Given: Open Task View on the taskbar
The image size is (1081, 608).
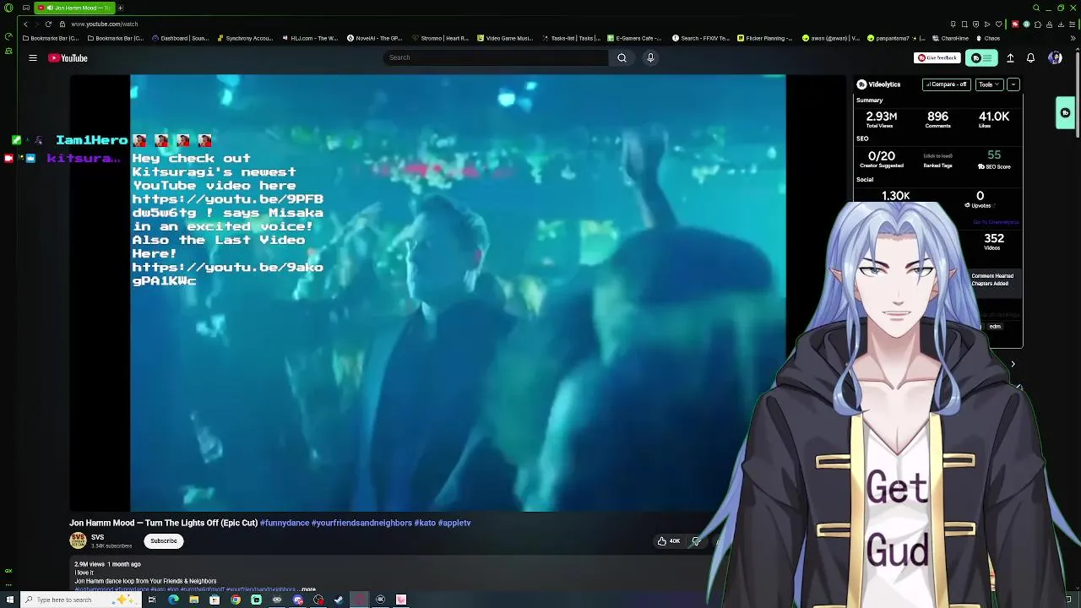Looking at the screenshot, I should tap(152, 600).
